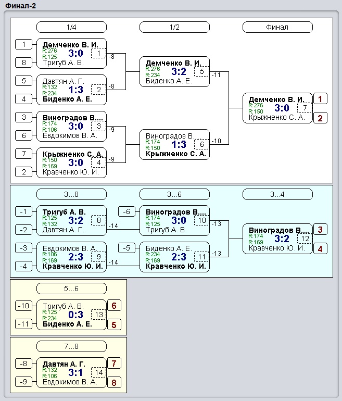Click dashed match number 10 box

pos(201,220)
